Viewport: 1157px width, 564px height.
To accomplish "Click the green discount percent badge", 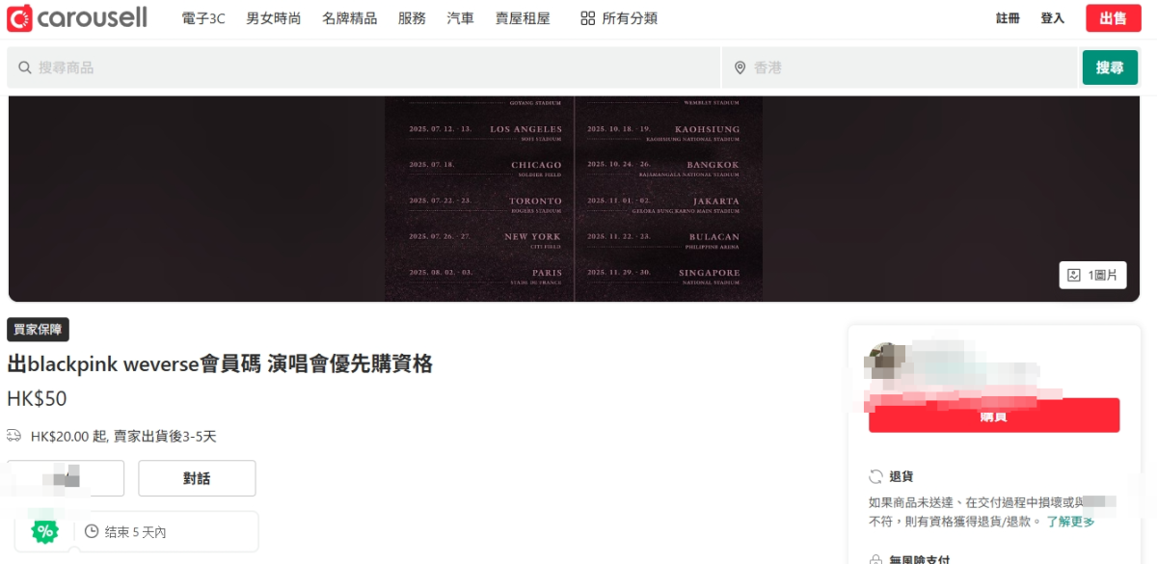I will [x=44, y=531].
